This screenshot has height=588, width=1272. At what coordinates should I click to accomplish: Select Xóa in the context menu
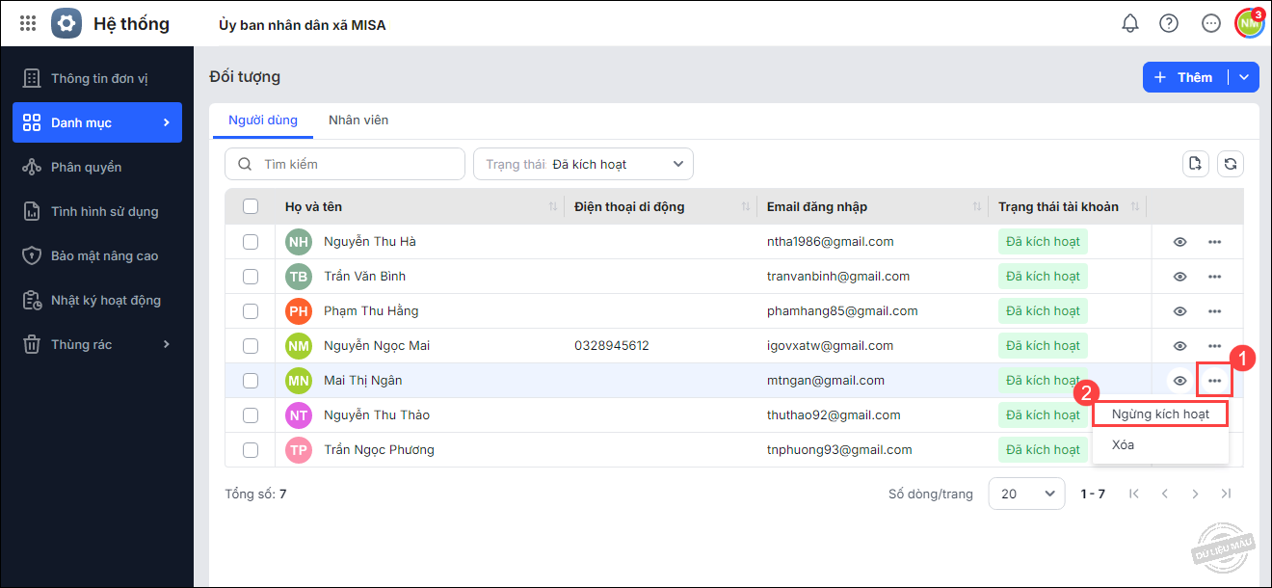1123,445
